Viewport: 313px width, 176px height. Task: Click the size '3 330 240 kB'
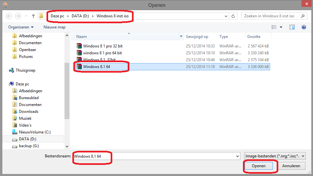point(258,53)
